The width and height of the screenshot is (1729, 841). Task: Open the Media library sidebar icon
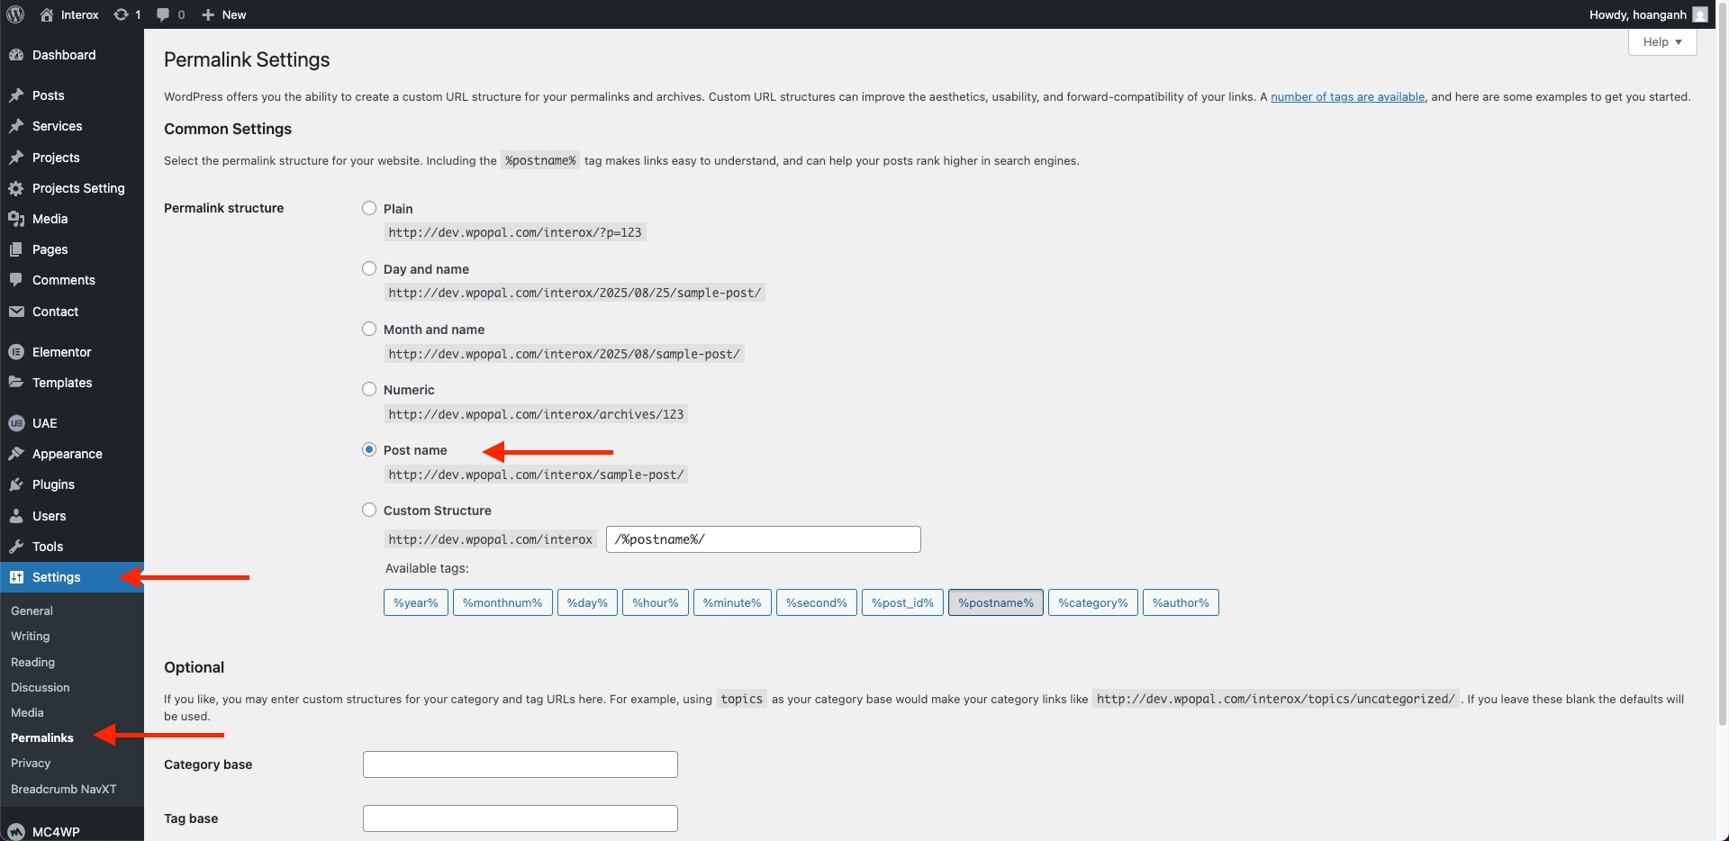(16, 219)
